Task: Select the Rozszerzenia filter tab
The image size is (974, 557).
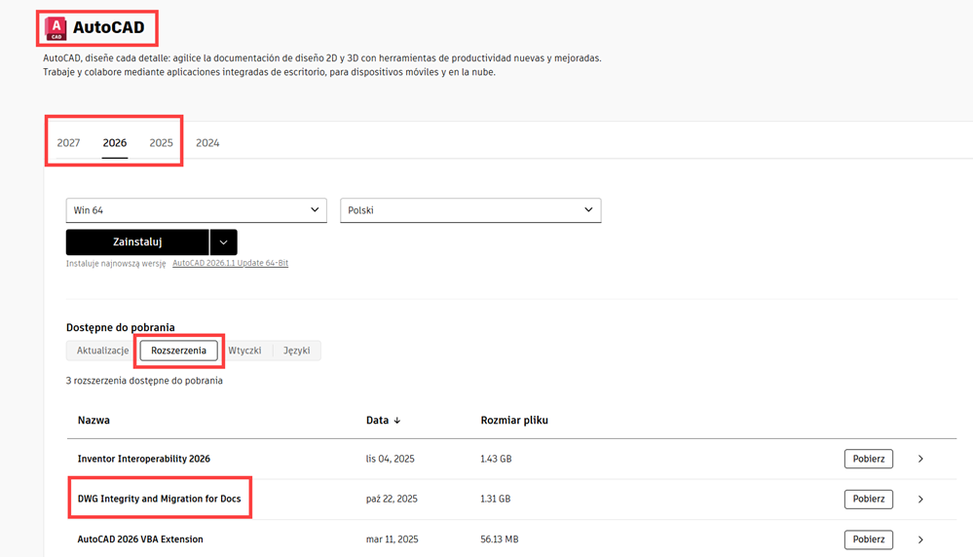Action: pos(179,351)
